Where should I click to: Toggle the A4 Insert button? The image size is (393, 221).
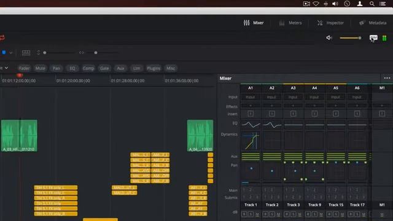pyautogui.click(x=314, y=114)
